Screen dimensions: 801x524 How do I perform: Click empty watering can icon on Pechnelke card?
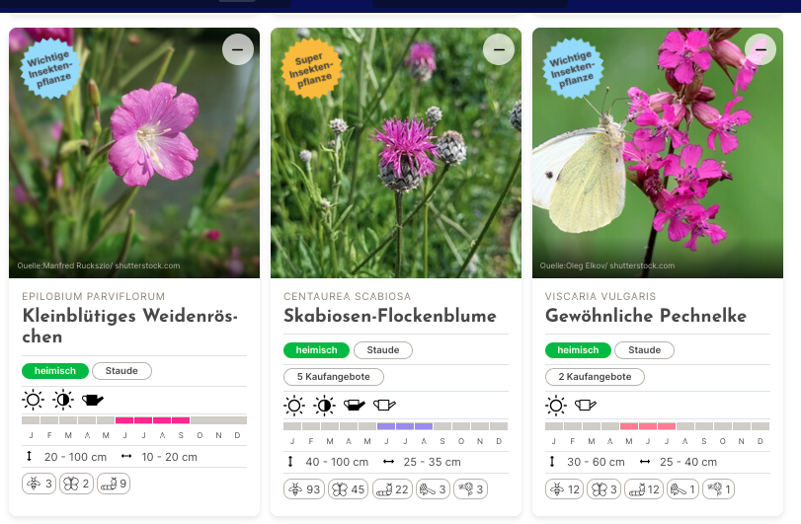pos(586,406)
